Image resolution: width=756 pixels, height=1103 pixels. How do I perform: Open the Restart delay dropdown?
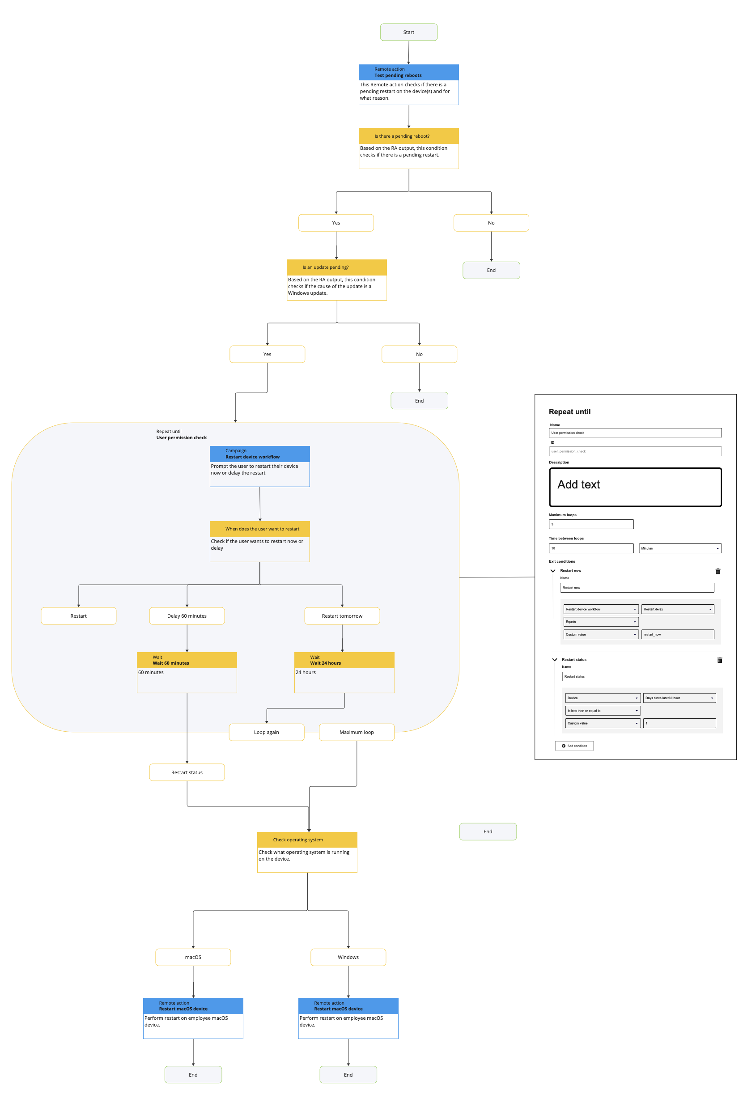pos(677,609)
